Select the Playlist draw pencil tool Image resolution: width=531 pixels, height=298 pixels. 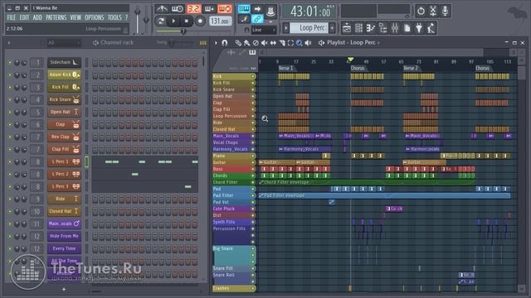(x=238, y=43)
